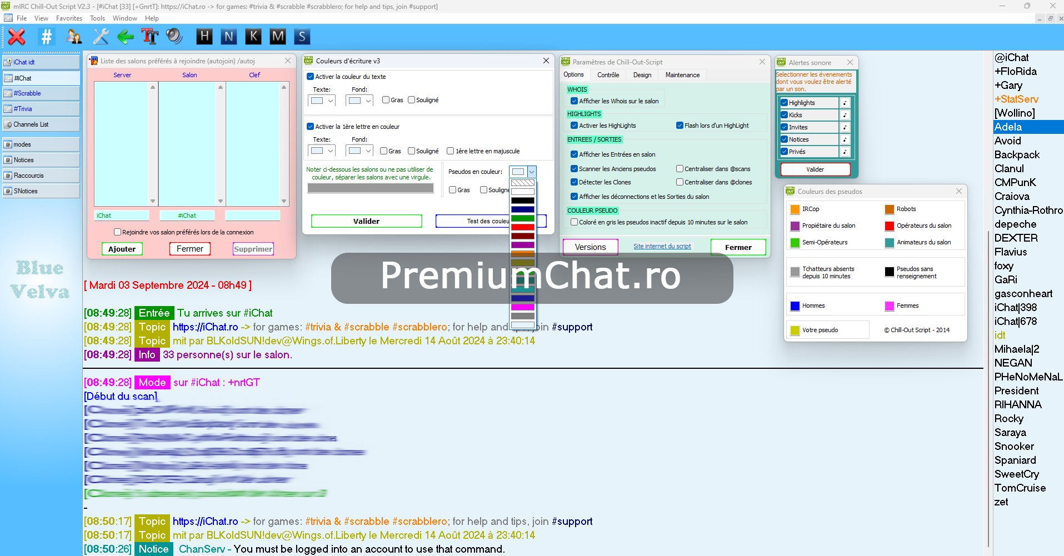
Task: Click the N toolbar button
Action: pos(229,37)
